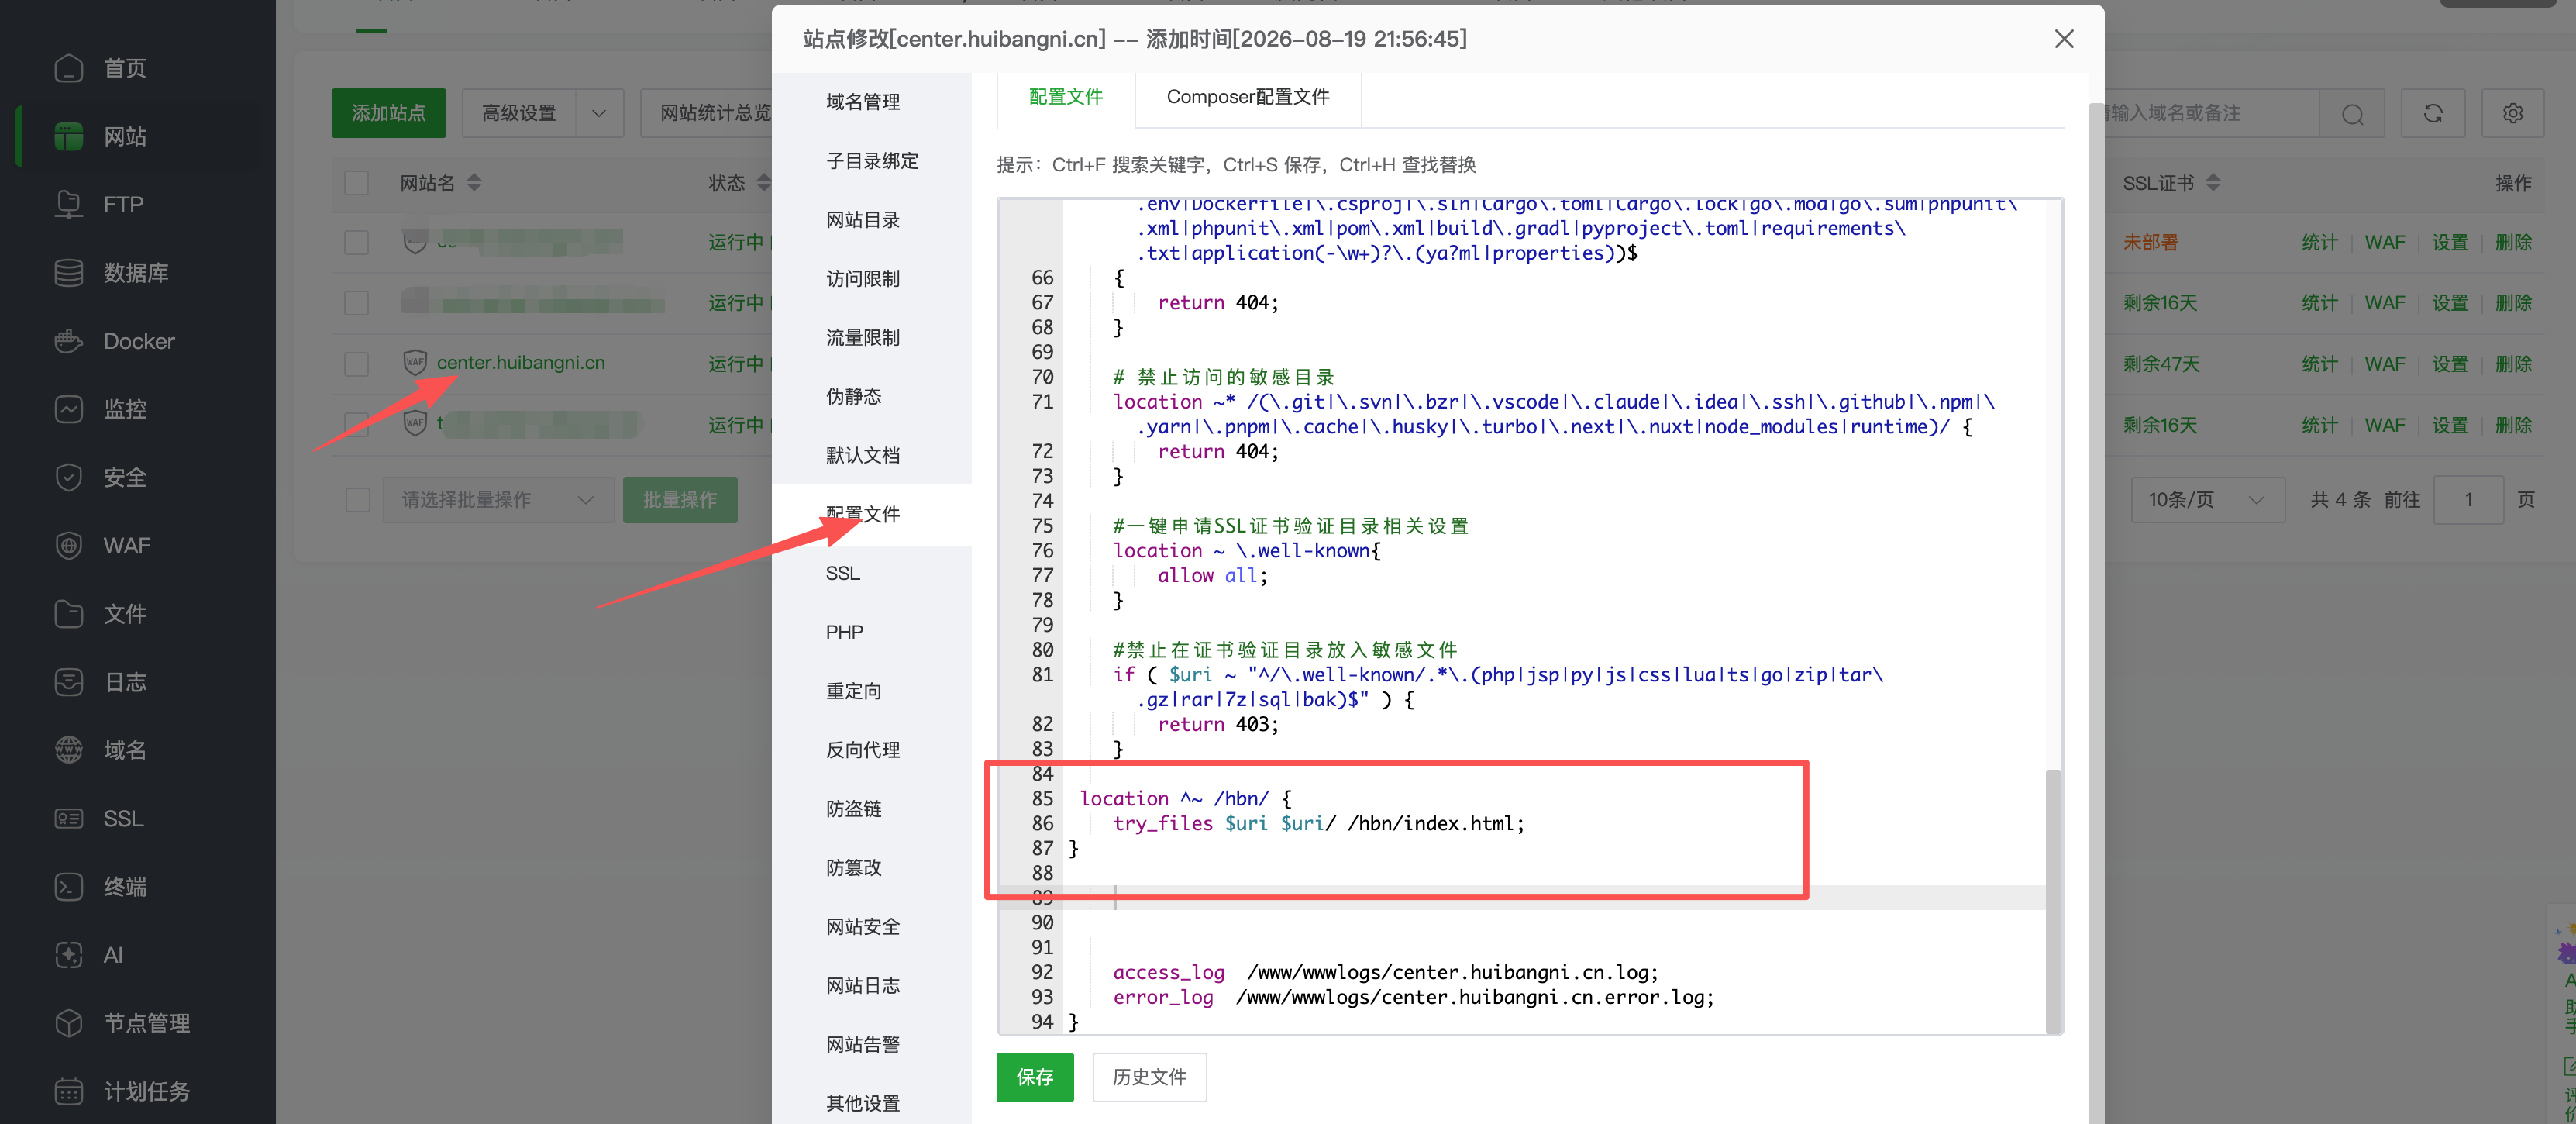Expand the 高级设置 dropdown arrow

600,114
